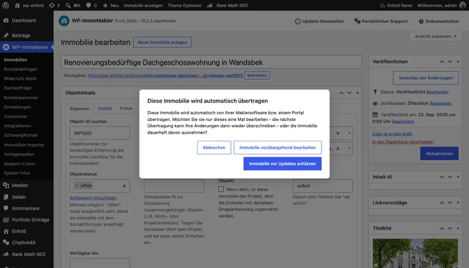Switch to the Allgemein tab
469x268 pixels.
(x=80, y=108)
